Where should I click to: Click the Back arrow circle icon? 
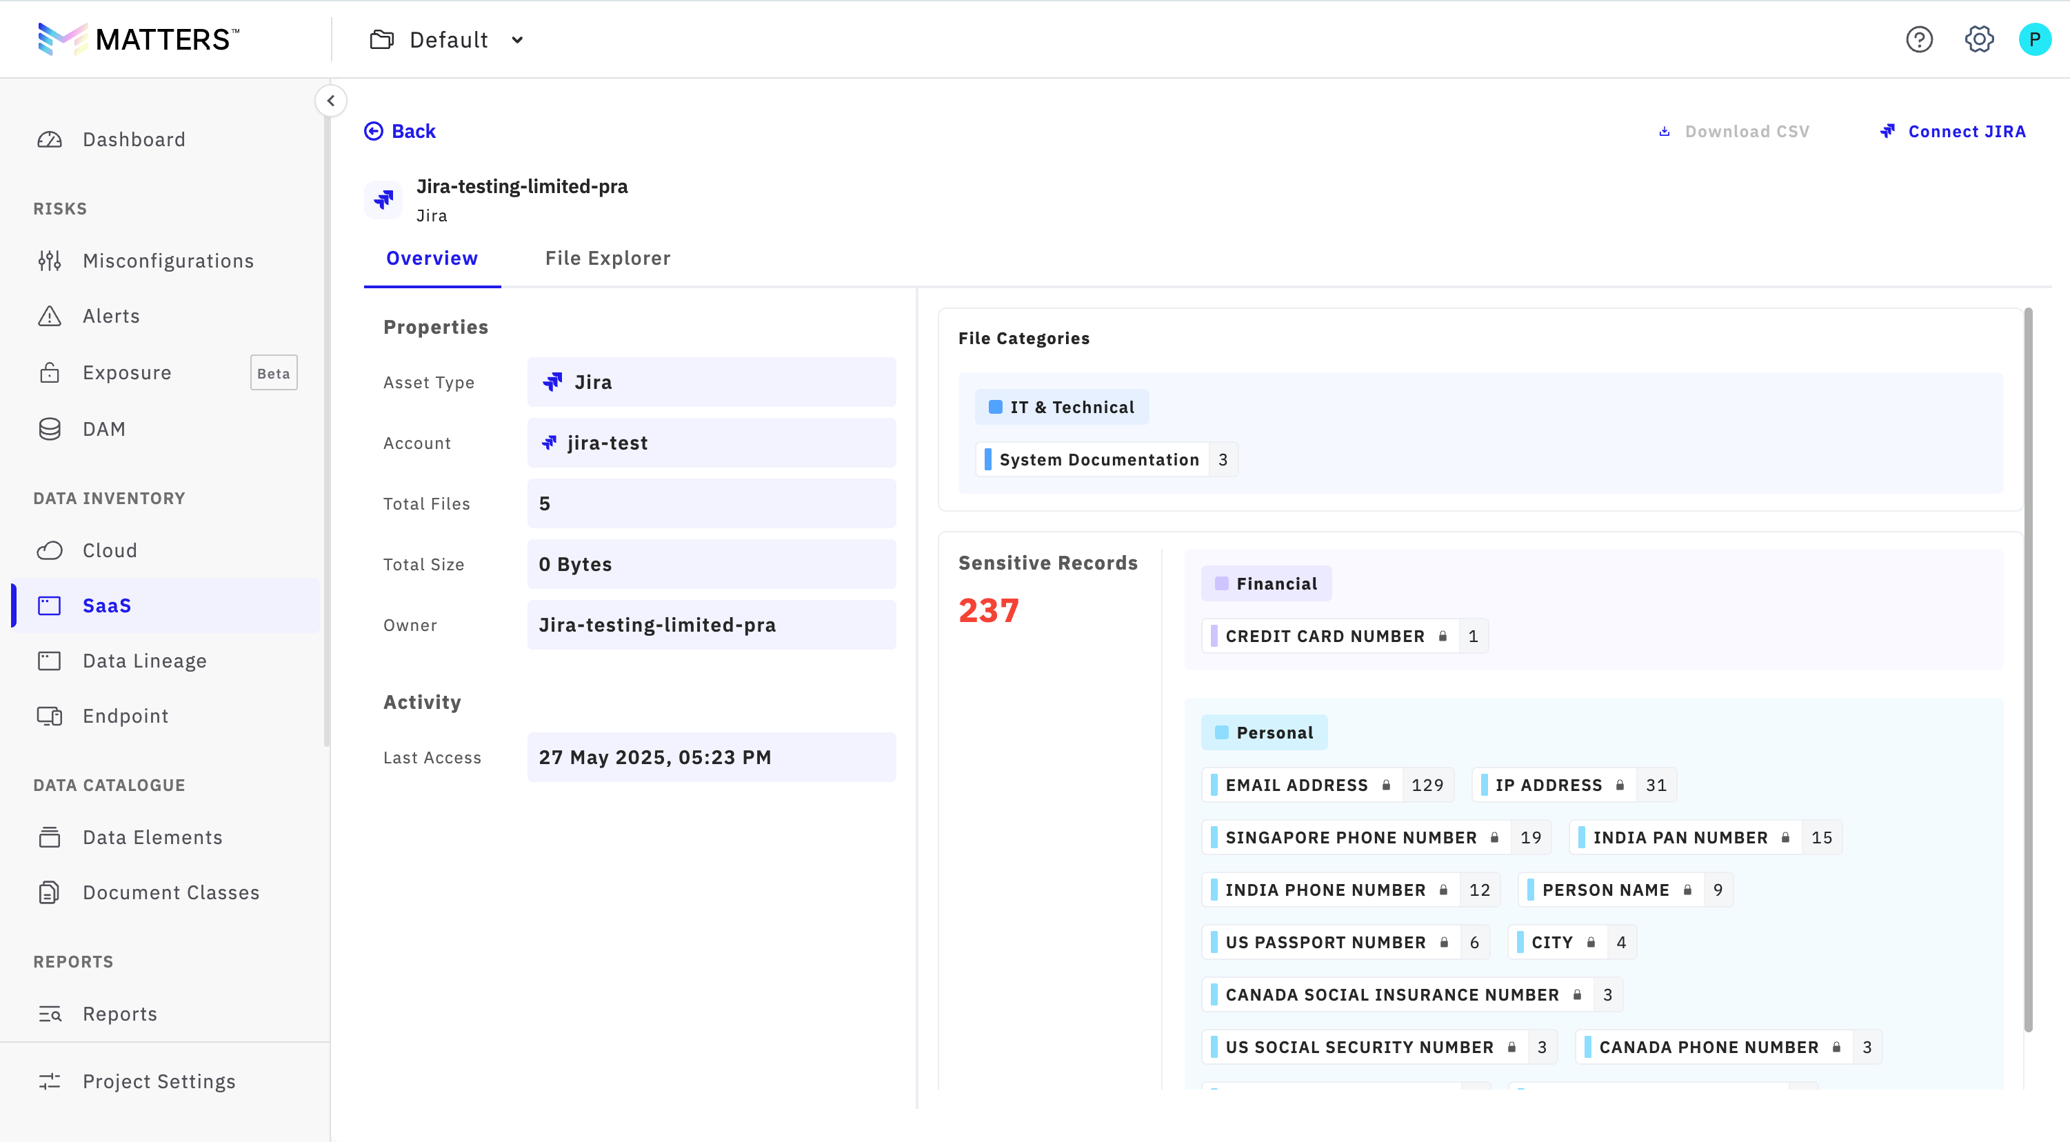[x=374, y=131]
